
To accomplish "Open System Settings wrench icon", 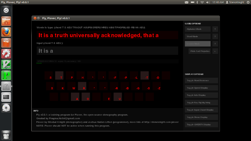I will coord(6,54).
